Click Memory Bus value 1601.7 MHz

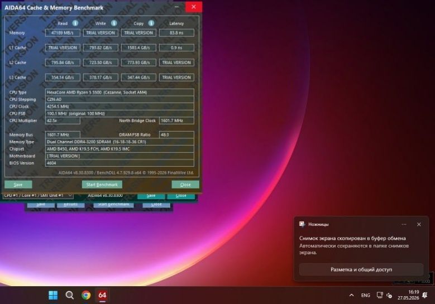click(63, 134)
